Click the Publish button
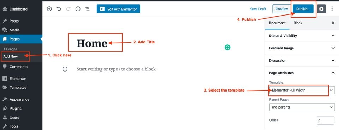The height and width of the screenshot is (130, 339). 303,9
